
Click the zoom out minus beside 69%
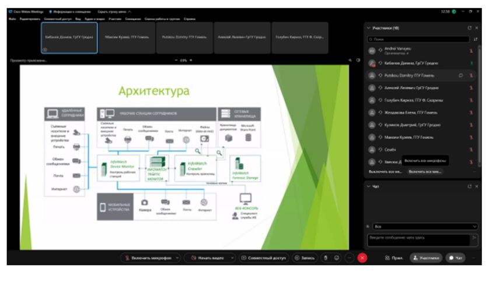tap(176, 60)
